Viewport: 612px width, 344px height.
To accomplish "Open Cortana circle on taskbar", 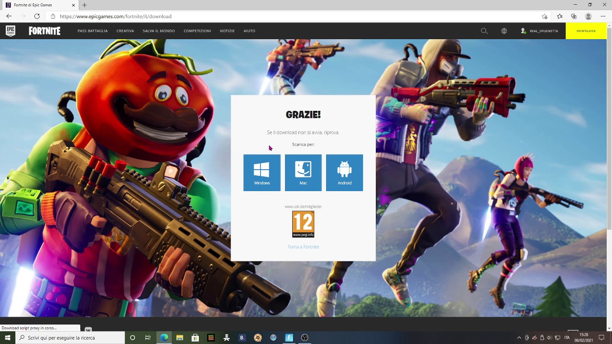I will click(x=132, y=338).
